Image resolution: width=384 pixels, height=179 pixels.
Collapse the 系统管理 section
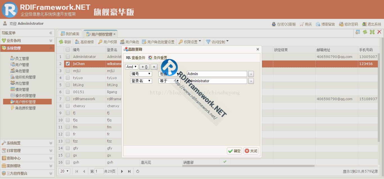[x=27, y=48]
